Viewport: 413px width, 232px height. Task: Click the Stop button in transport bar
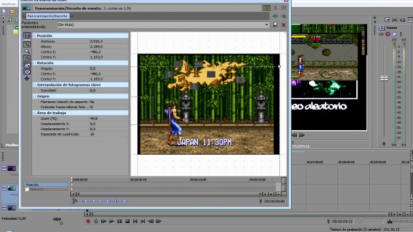click(x=128, y=221)
